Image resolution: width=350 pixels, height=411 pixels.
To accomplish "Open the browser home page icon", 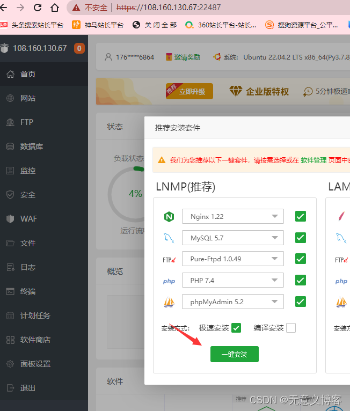I will tap(55, 8).
